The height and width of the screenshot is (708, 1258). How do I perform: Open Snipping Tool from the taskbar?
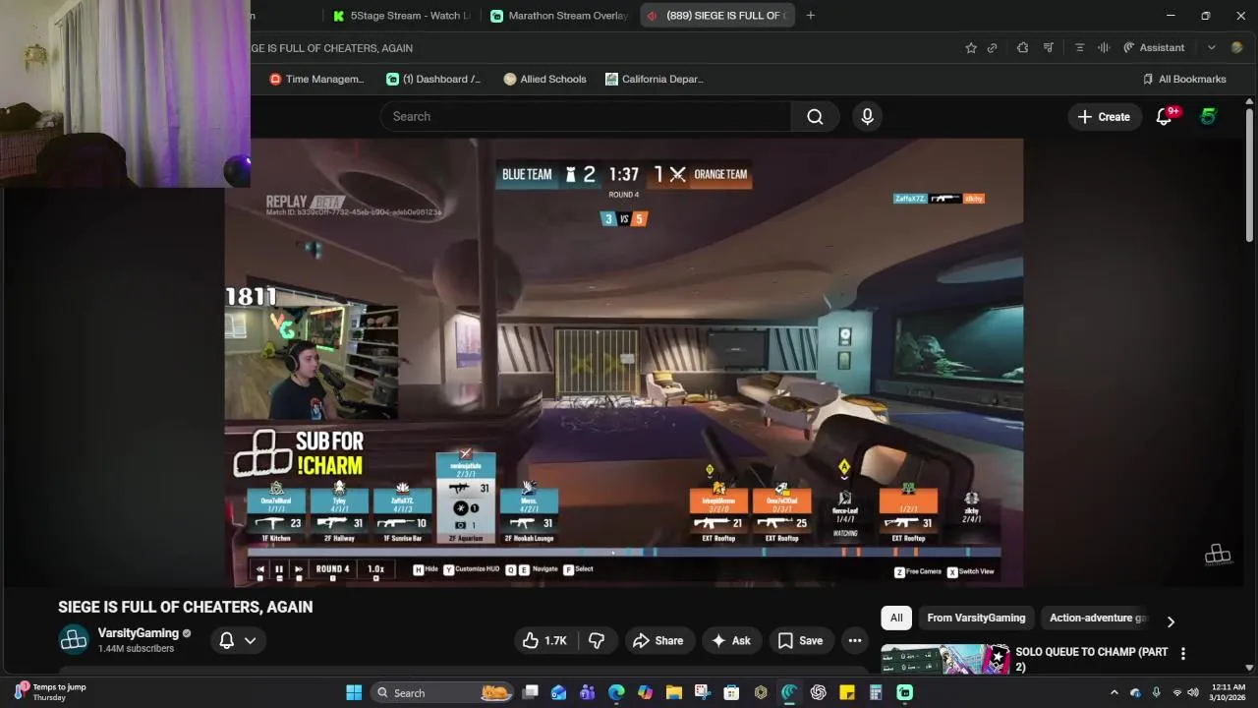click(703, 692)
